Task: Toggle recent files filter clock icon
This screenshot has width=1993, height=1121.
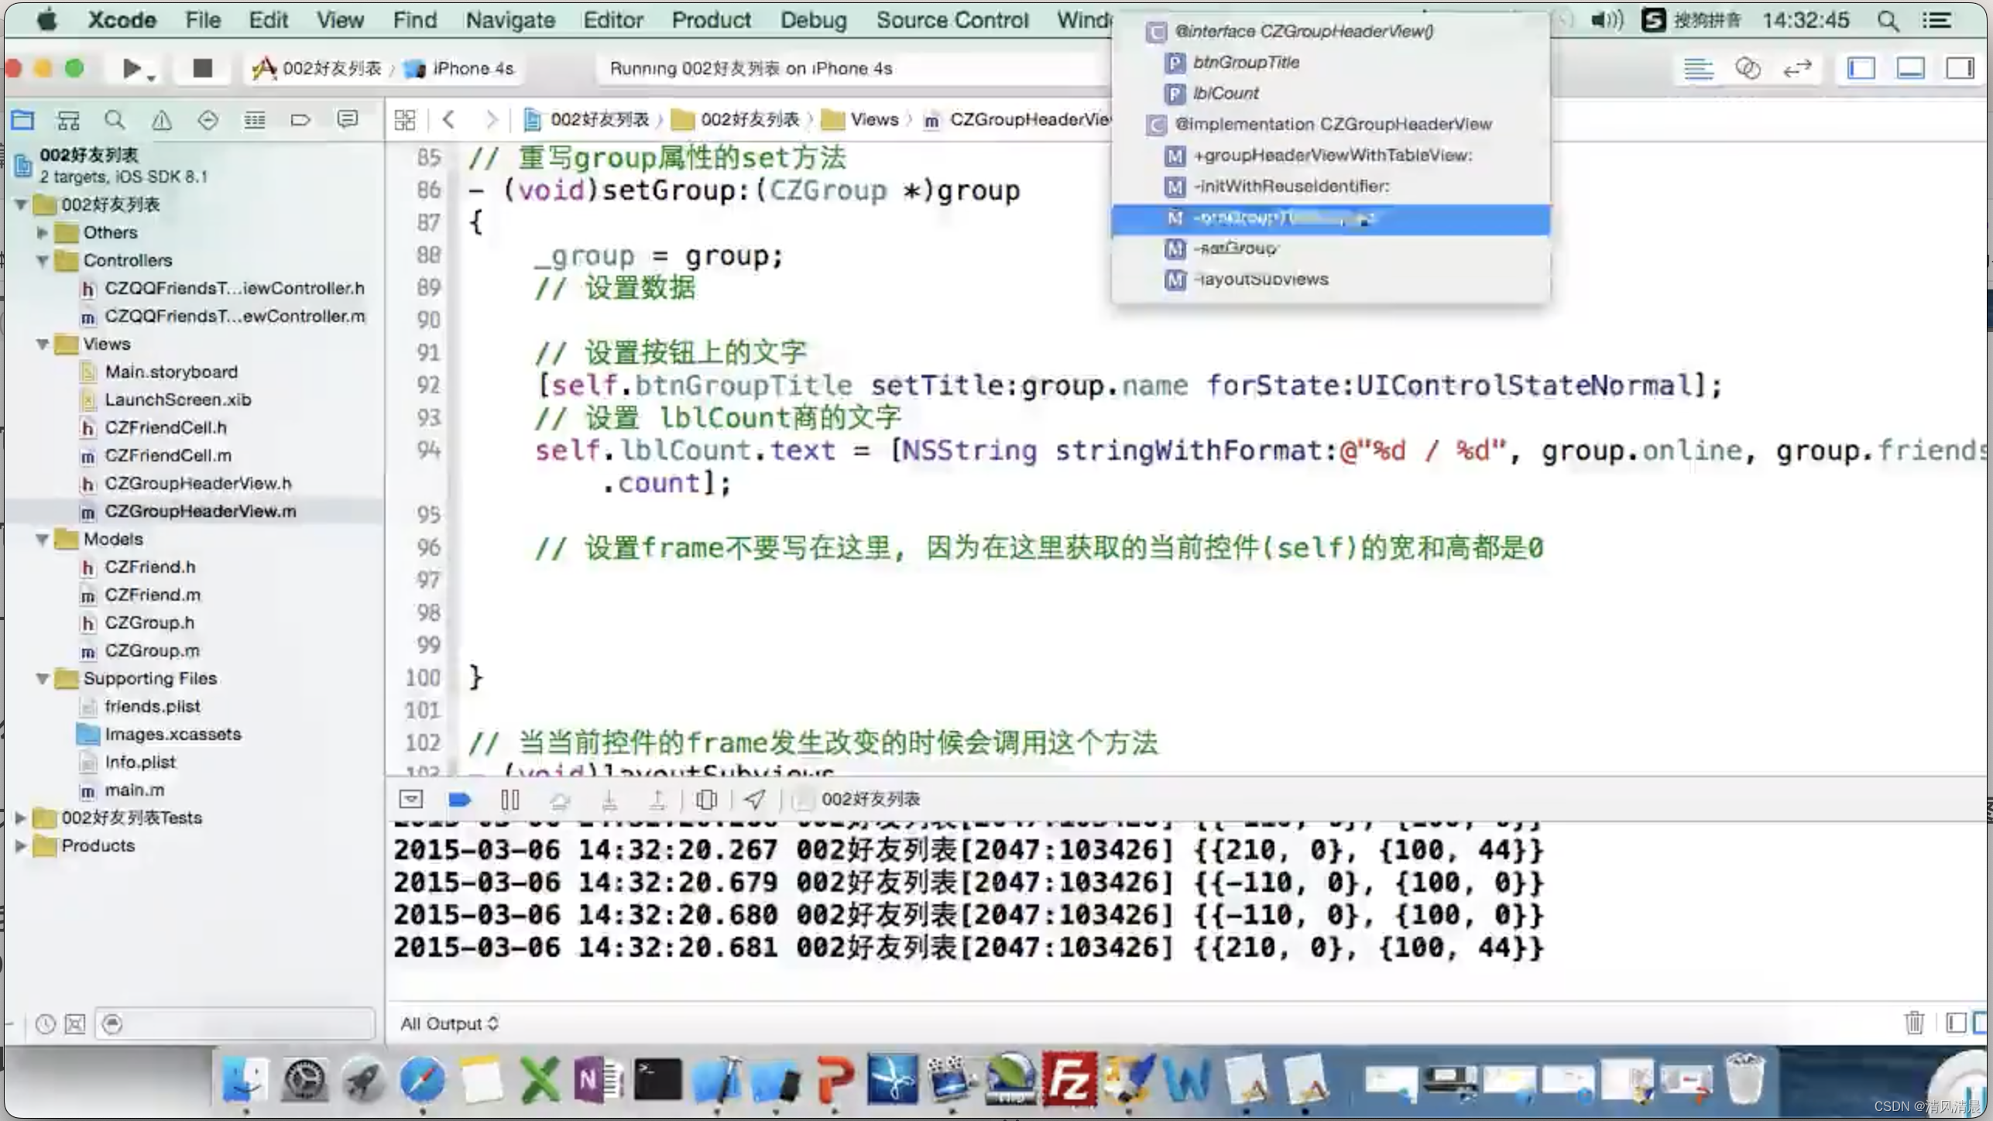Action: (46, 1024)
